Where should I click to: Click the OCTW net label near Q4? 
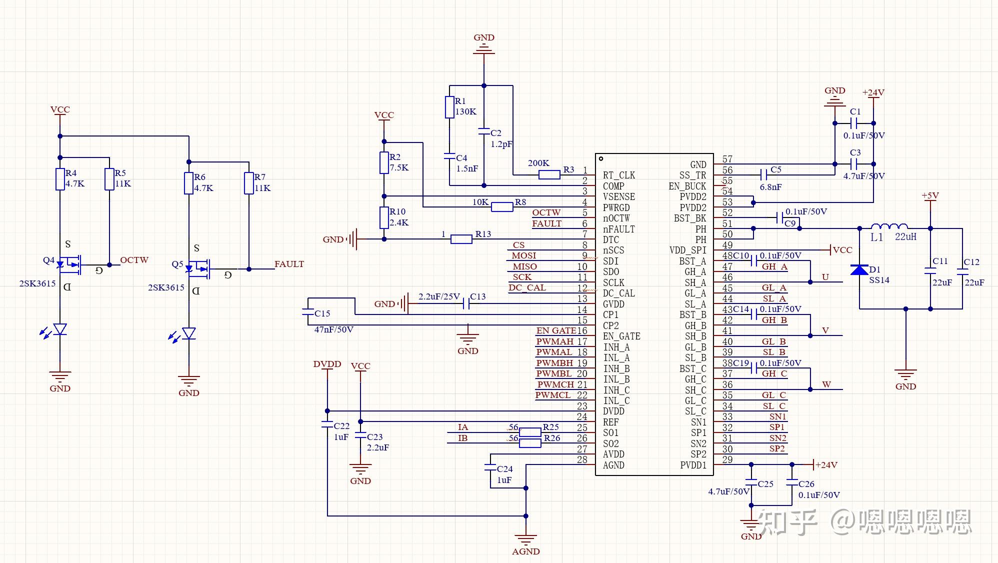134,260
